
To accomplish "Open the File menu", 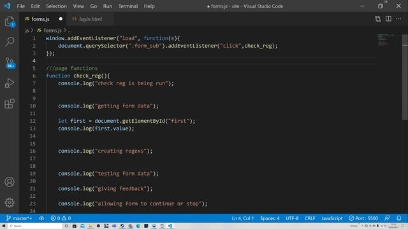I will click(x=21, y=6).
